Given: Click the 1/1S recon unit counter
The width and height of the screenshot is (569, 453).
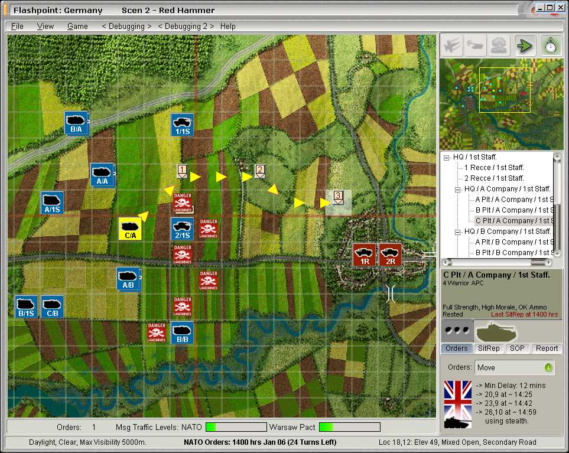Looking at the screenshot, I should tap(182, 125).
